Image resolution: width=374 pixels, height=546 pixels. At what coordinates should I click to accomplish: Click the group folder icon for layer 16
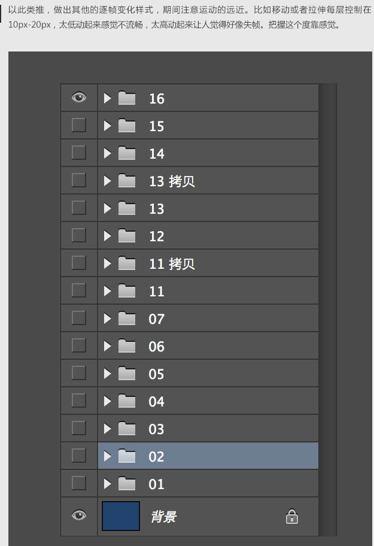[x=127, y=98]
